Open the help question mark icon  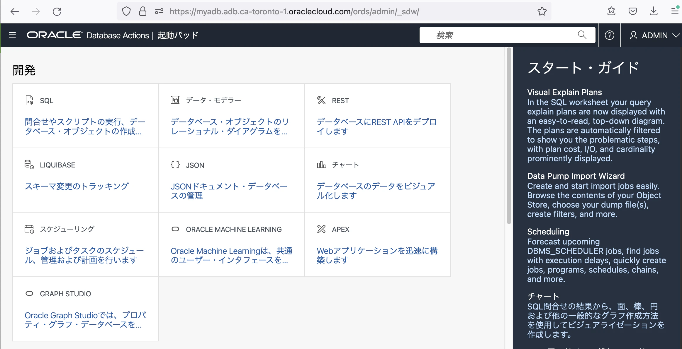pyautogui.click(x=610, y=35)
